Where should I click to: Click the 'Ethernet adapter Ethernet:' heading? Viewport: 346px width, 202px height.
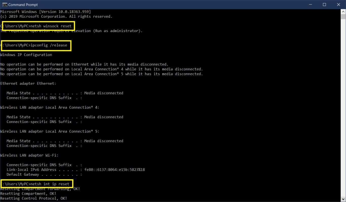click(x=28, y=83)
